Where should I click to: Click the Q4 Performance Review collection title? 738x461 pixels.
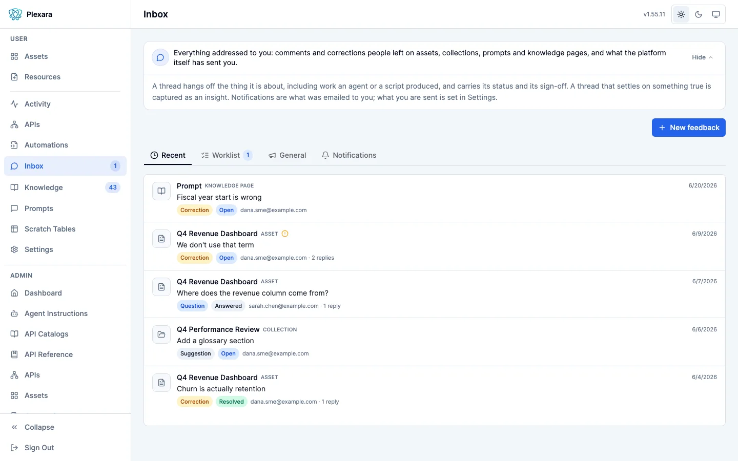(218, 329)
